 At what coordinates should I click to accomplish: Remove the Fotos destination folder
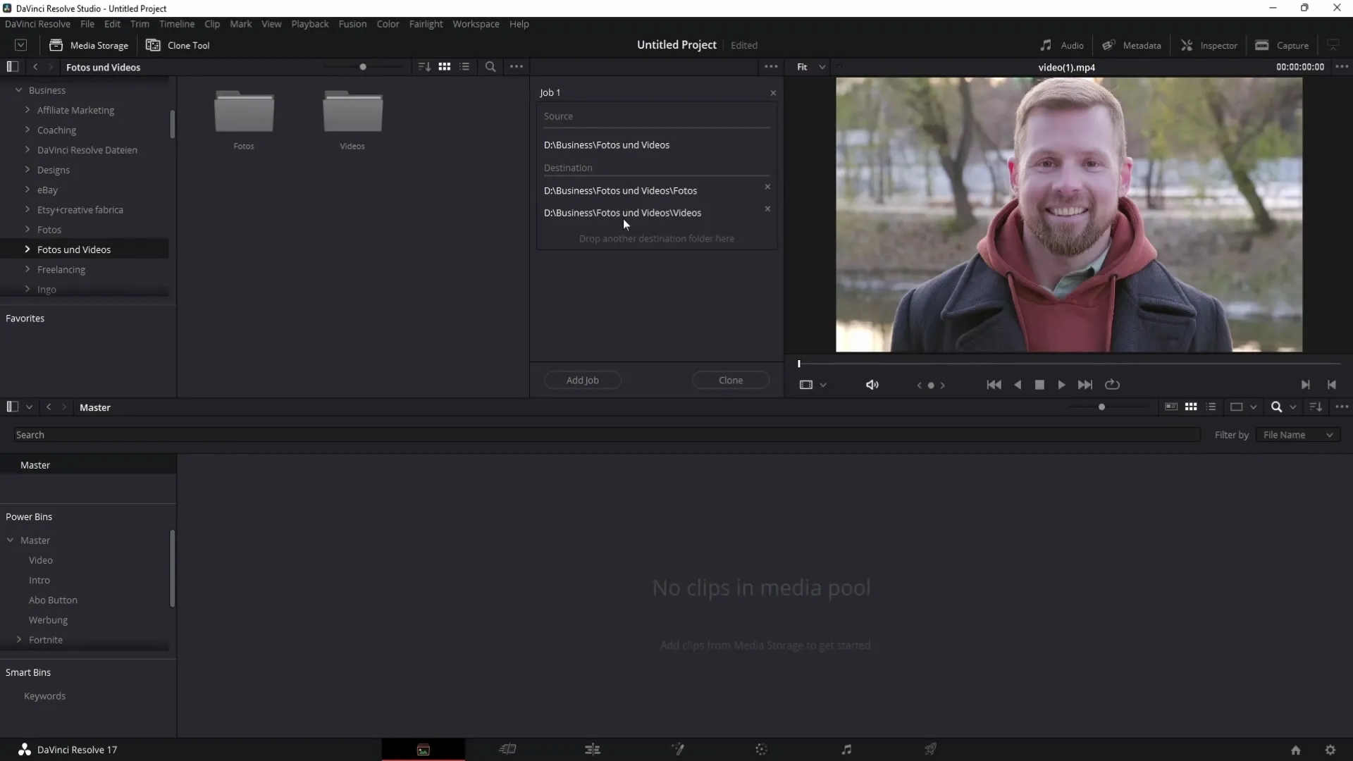tap(767, 187)
